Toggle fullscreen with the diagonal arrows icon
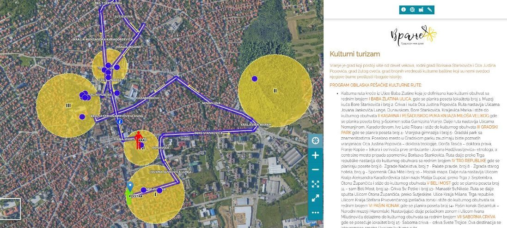Screen dimensions: 507x228 click(x=316, y=198)
